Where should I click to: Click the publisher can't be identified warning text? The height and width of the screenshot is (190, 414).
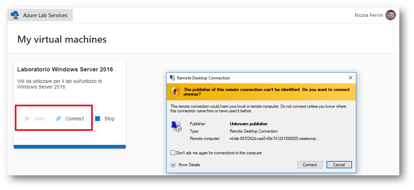pyautogui.click(x=267, y=92)
